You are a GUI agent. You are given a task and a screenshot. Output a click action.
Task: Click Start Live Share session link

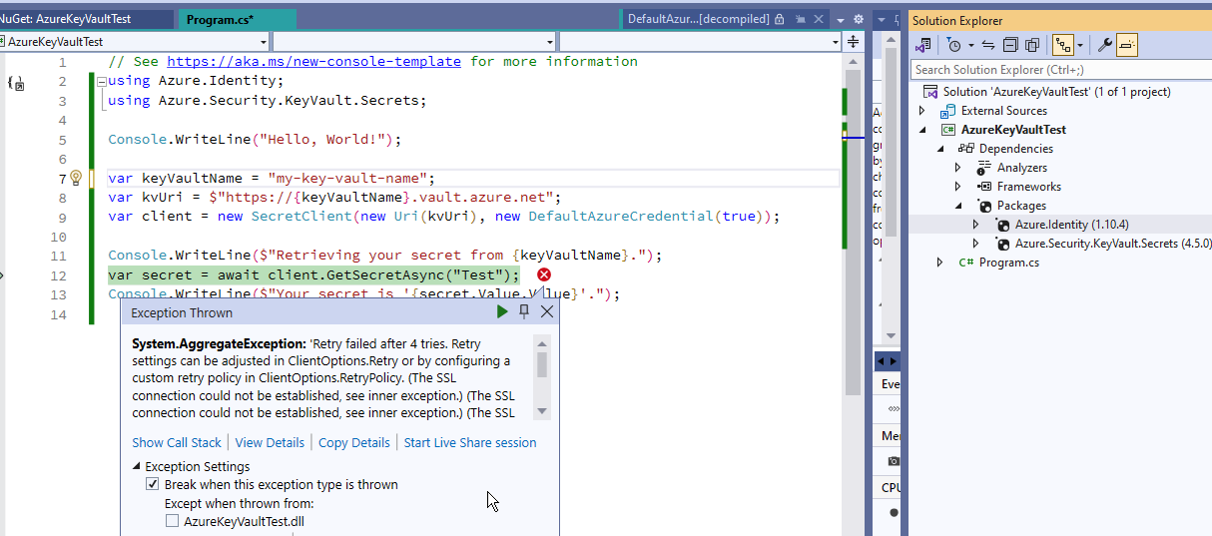pos(470,443)
